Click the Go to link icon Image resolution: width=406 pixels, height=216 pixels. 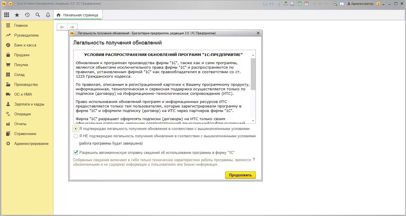(x=292, y=4)
